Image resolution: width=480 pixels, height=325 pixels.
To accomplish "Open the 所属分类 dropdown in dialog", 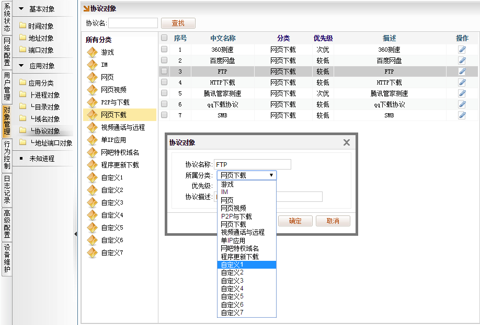I will click(x=246, y=175).
